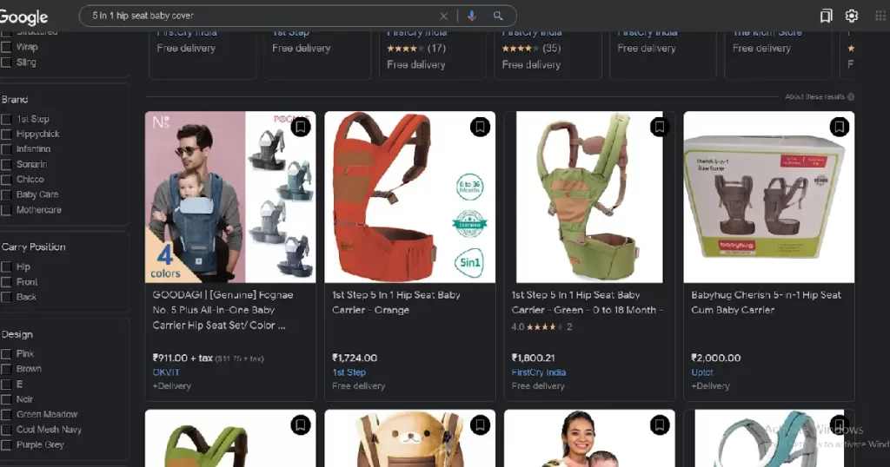The height and width of the screenshot is (467, 890).
Task: Open the OKVIT seller link
Action: 166,372
